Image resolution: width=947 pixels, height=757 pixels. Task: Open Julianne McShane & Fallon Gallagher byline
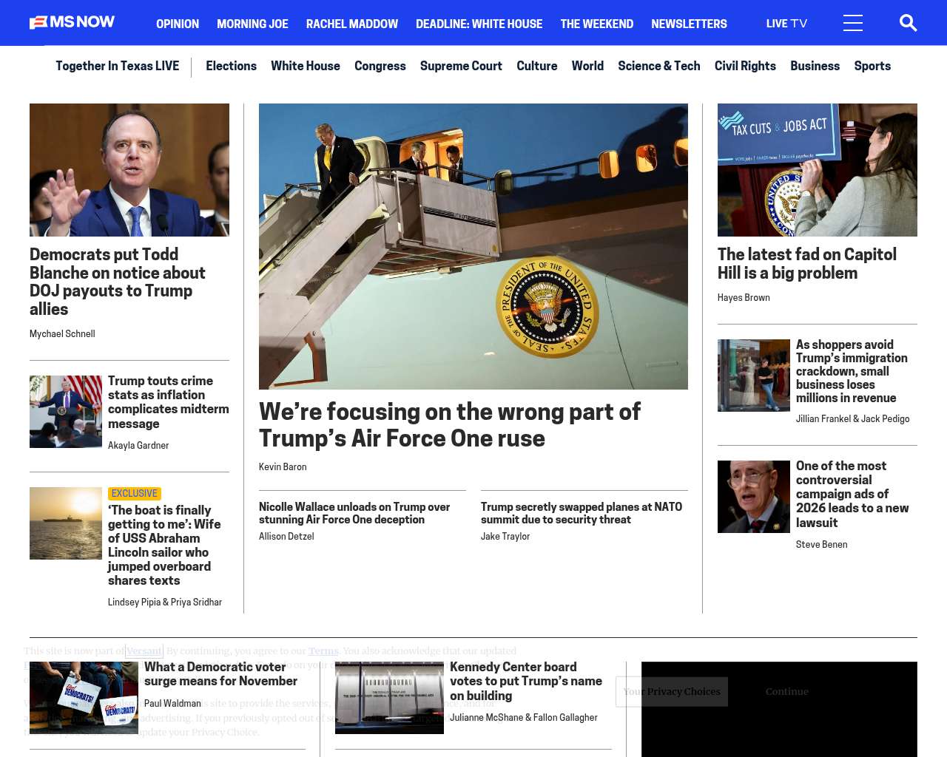click(524, 718)
